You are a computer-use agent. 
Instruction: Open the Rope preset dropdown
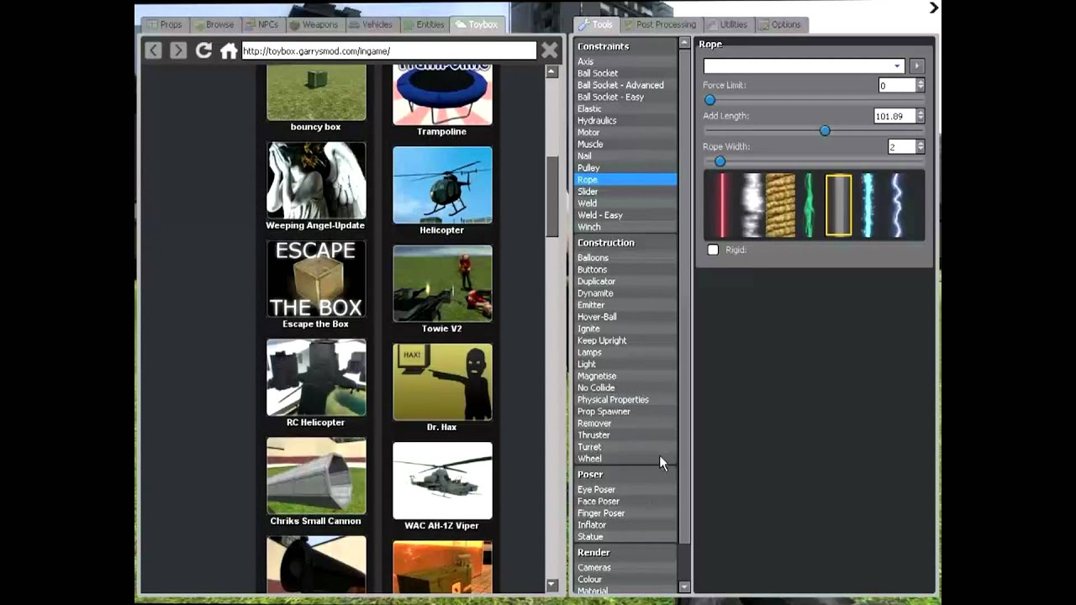[x=804, y=66]
